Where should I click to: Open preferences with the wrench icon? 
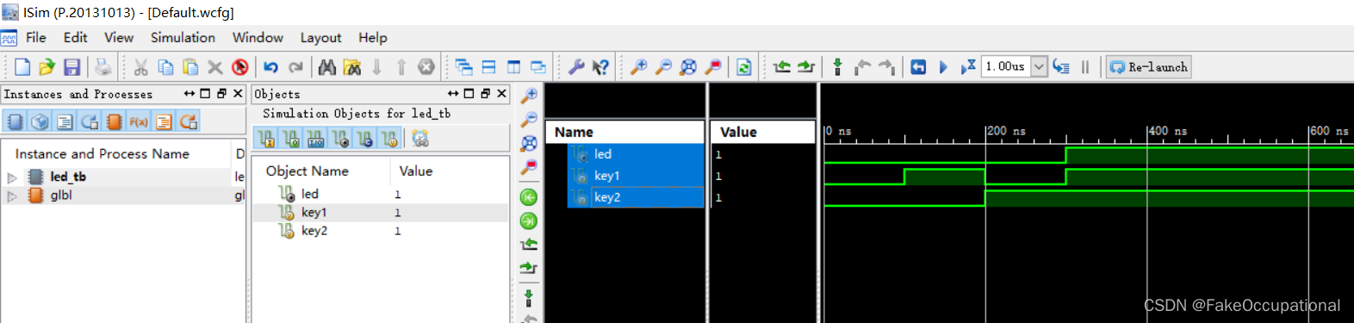point(576,67)
